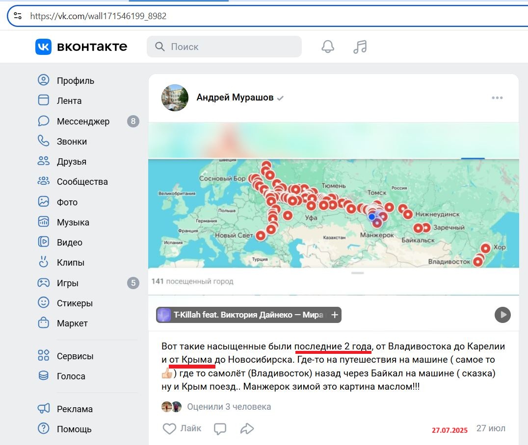Viewport: 528px width, 445px height.
Task: Open the Стикеры section icon
Action: click(43, 303)
